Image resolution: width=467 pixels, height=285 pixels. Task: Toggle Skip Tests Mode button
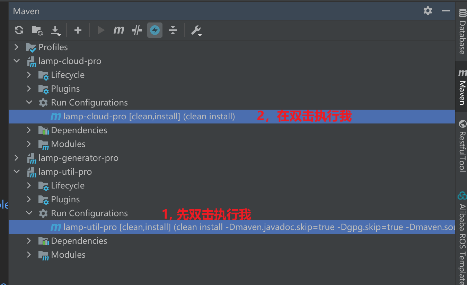[x=155, y=30]
